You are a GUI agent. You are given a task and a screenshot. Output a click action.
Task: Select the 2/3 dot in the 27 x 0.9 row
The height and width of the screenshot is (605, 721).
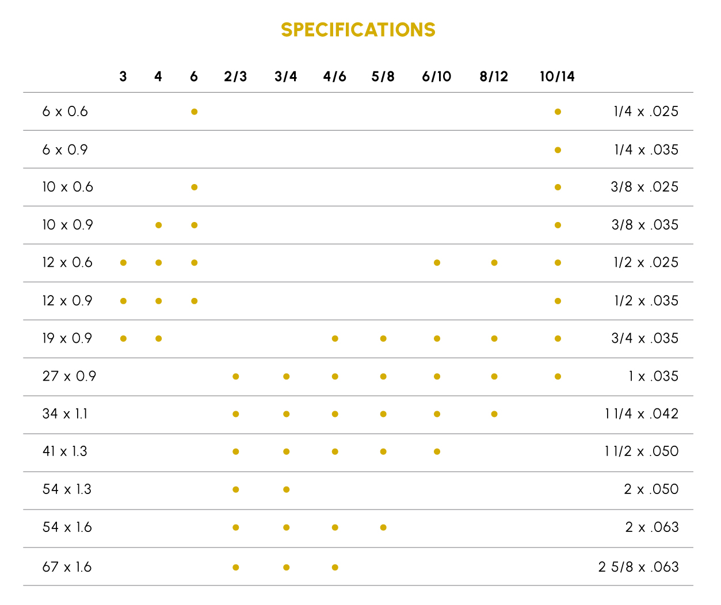pyautogui.click(x=236, y=377)
